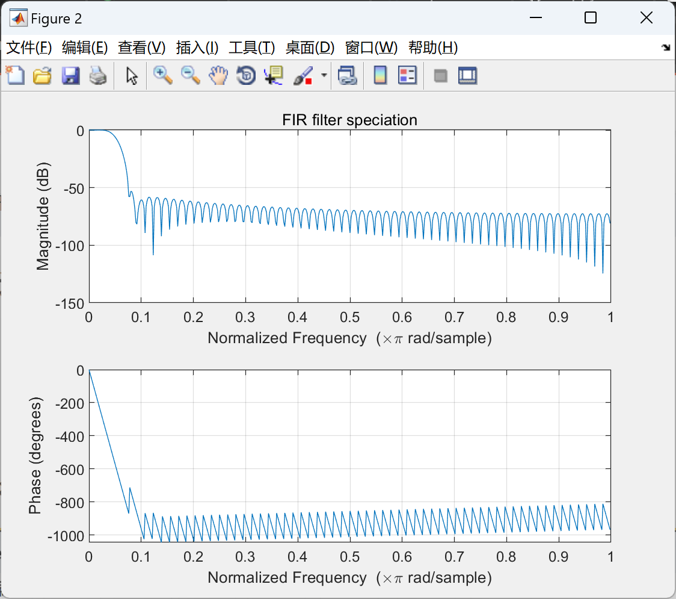Click the dock figure arrow
Screen dimensions: 676x599
665,48
